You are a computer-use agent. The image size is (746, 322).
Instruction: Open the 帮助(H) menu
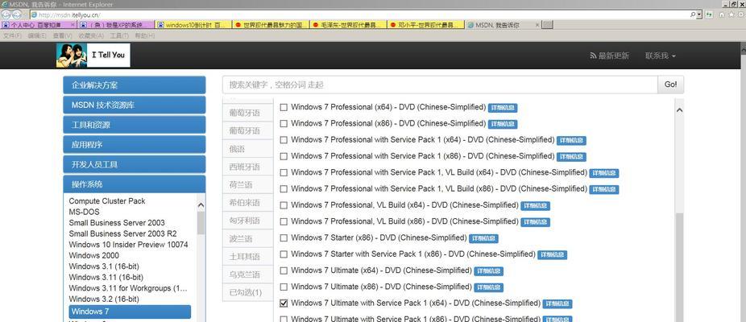pyautogui.click(x=145, y=35)
